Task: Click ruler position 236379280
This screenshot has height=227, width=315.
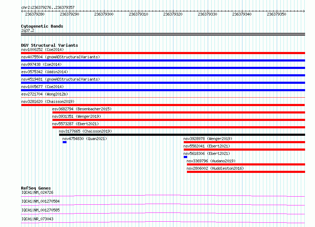Action: [35, 14]
